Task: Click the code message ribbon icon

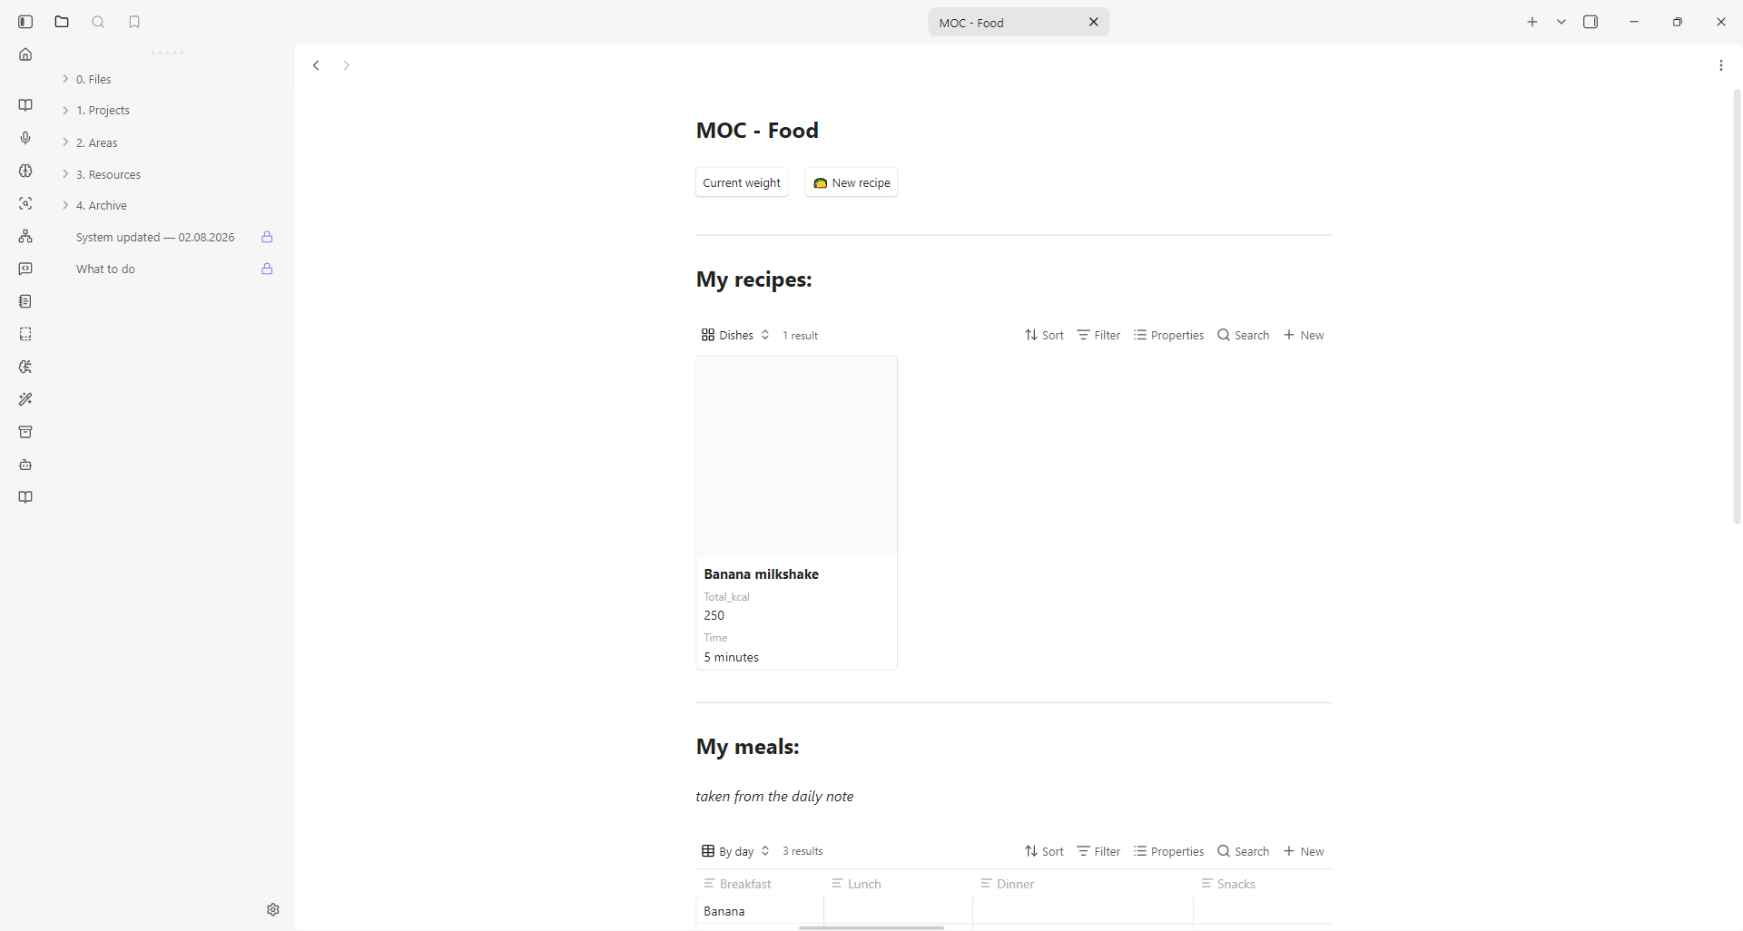Action: coord(25,269)
